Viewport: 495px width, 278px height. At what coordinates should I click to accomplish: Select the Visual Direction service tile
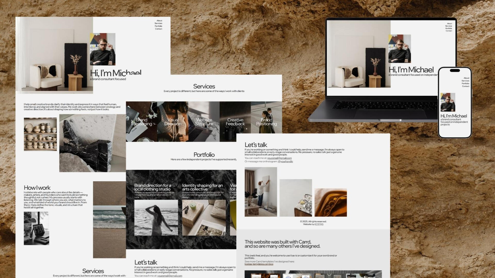pos(173,122)
